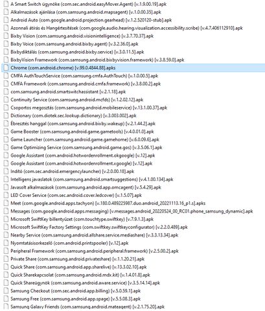Select 'Google Assistant' xgoogle file name
The width and height of the screenshot is (265, 311).
pyautogui.click(x=82, y=163)
